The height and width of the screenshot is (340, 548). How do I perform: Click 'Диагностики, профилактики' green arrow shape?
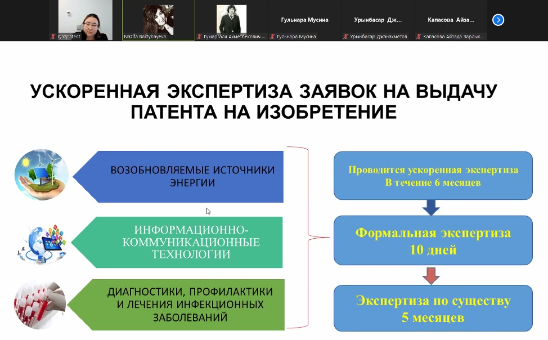coord(186,305)
